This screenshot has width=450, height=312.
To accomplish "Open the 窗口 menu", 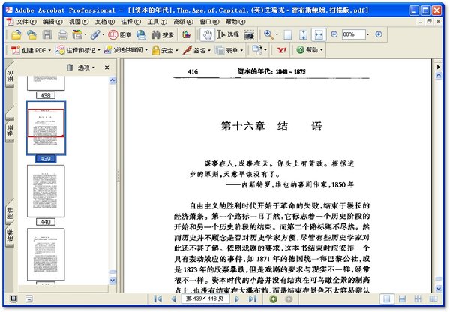I will coord(209,22).
